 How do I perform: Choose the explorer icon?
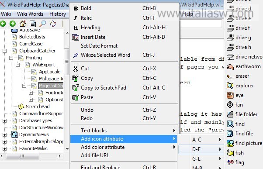click(240, 86)
